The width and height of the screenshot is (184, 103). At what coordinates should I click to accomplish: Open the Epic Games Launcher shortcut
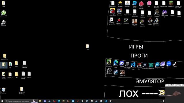pos(127,66)
